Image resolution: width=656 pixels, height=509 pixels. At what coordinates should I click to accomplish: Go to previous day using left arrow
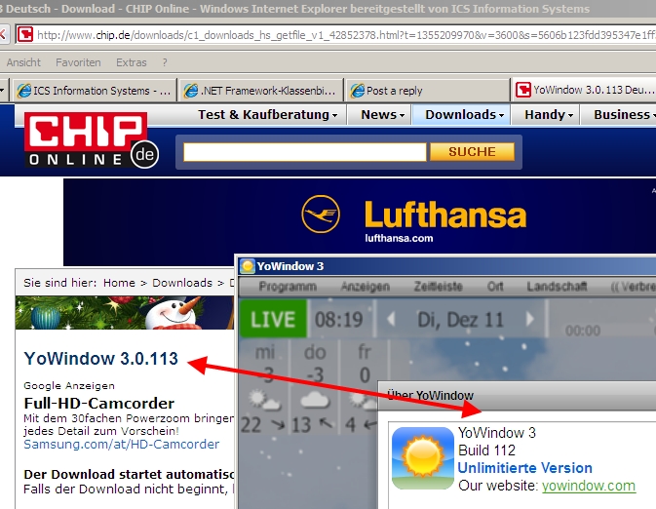pos(391,319)
